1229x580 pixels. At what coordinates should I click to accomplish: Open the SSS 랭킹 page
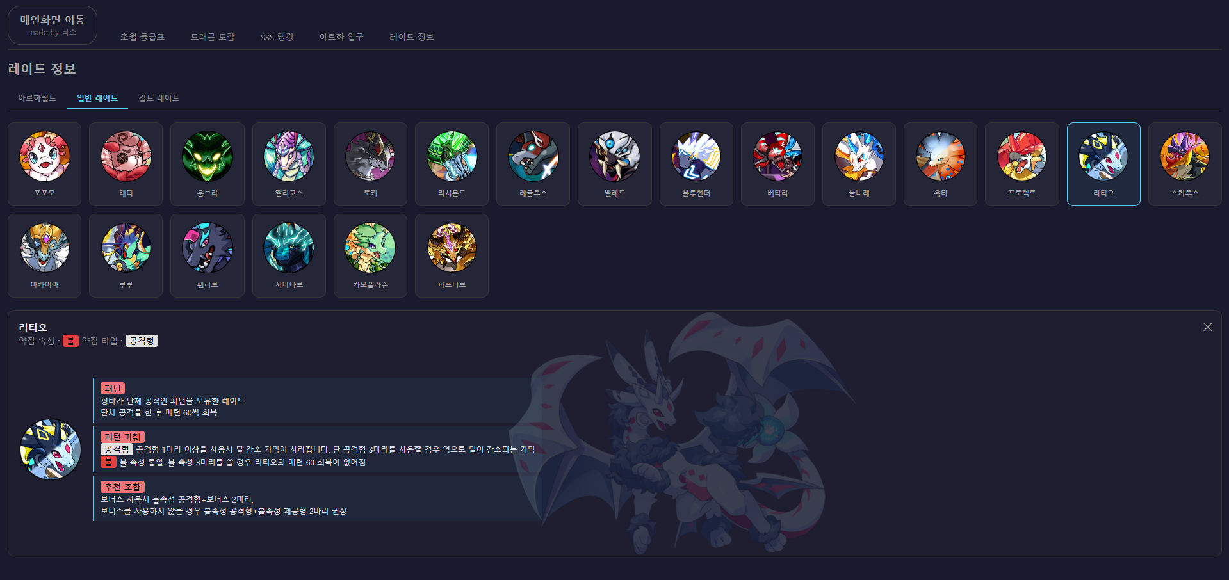(277, 37)
